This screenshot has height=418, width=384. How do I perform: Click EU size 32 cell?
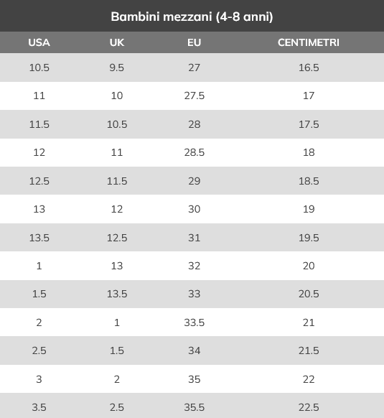pyautogui.click(x=195, y=266)
